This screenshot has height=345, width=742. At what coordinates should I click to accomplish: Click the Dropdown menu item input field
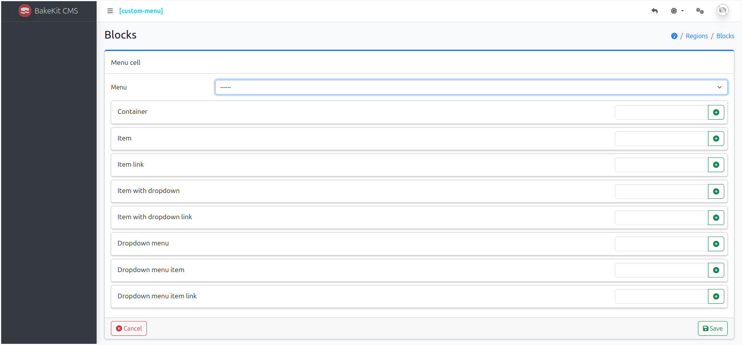pos(661,270)
